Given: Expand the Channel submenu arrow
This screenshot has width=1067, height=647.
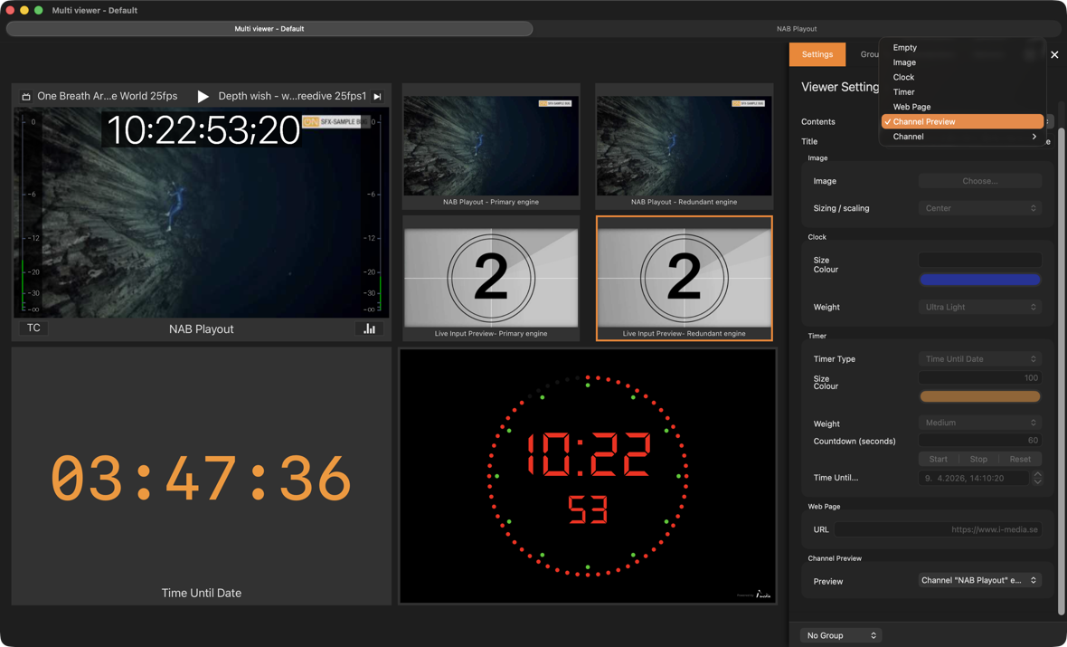Looking at the screenshot, I should (x=1034, y=137).
